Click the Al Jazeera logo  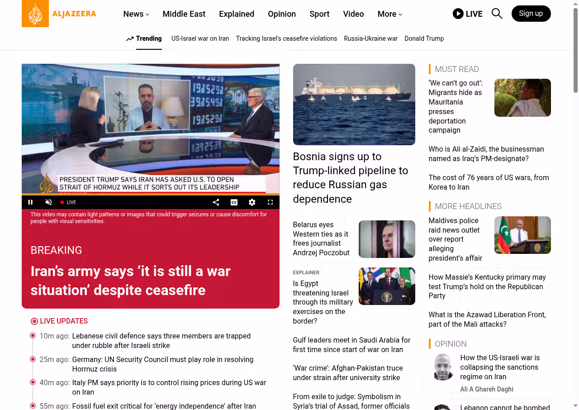click(59, 14)
